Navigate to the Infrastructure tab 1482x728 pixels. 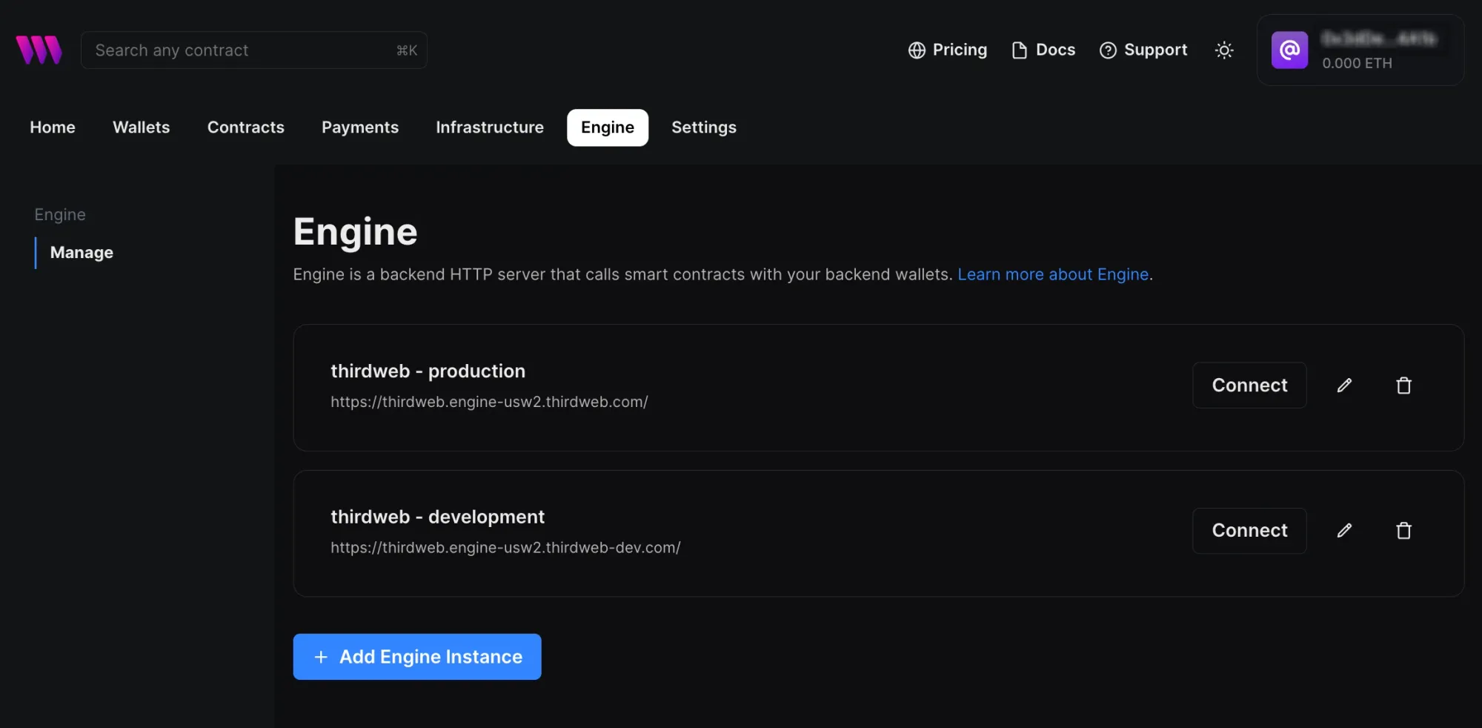point(490,128)
